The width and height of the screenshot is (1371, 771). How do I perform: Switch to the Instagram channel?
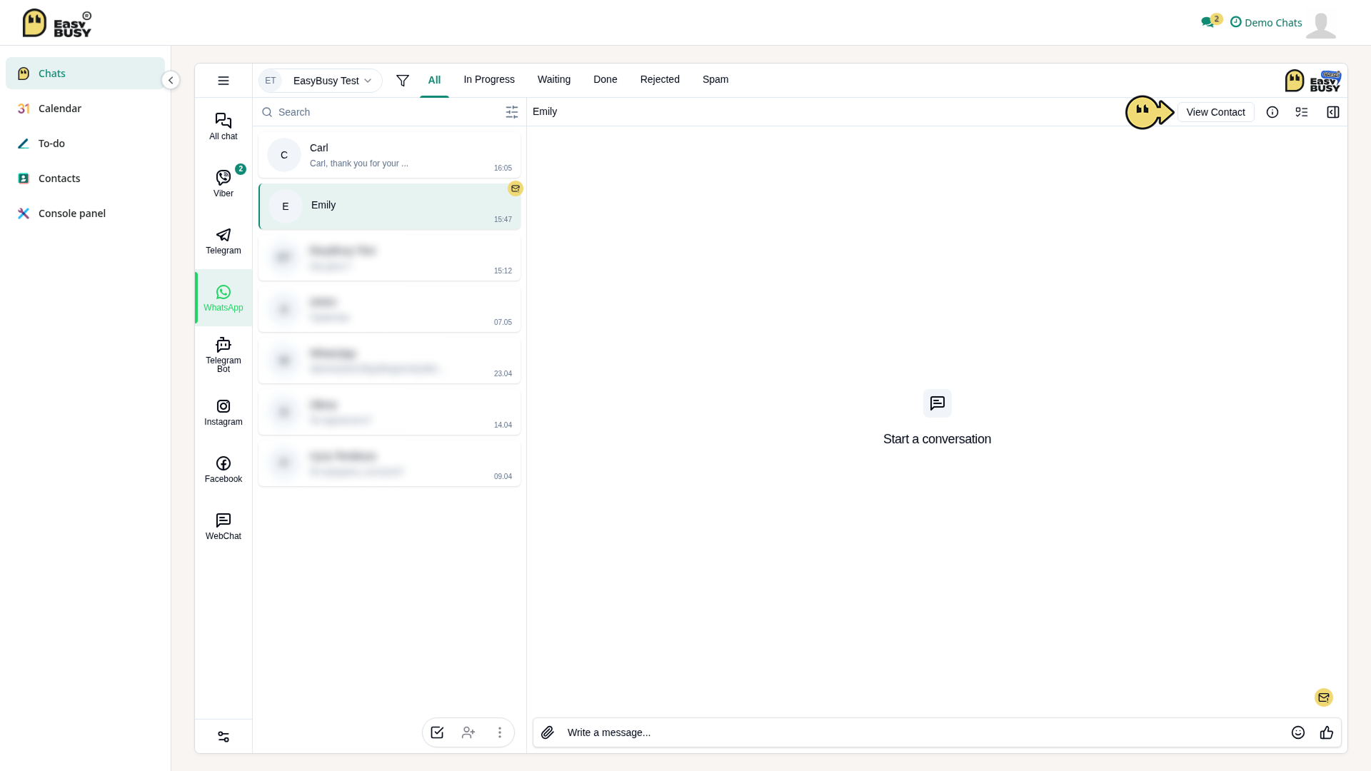224,412
